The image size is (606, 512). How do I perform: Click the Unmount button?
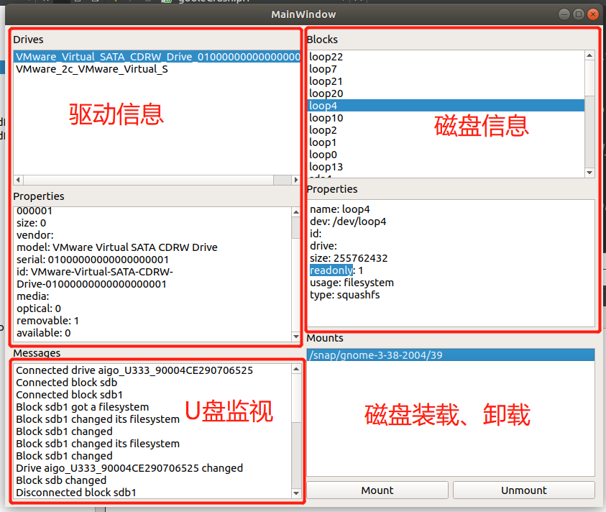click(x=523, y=490)
